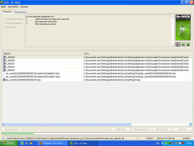Click the Удалить button
The width and height of the screenshot is (194, 146).
182,129
